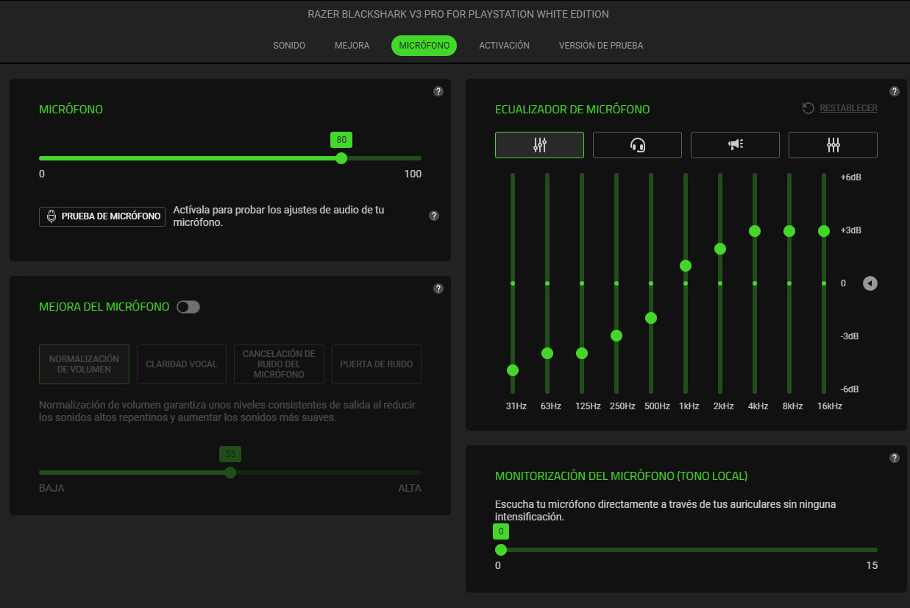This screenshot has height=608, width=910.
Task: Click the 2kHz equalizer band handle
Action: (720, 249)
